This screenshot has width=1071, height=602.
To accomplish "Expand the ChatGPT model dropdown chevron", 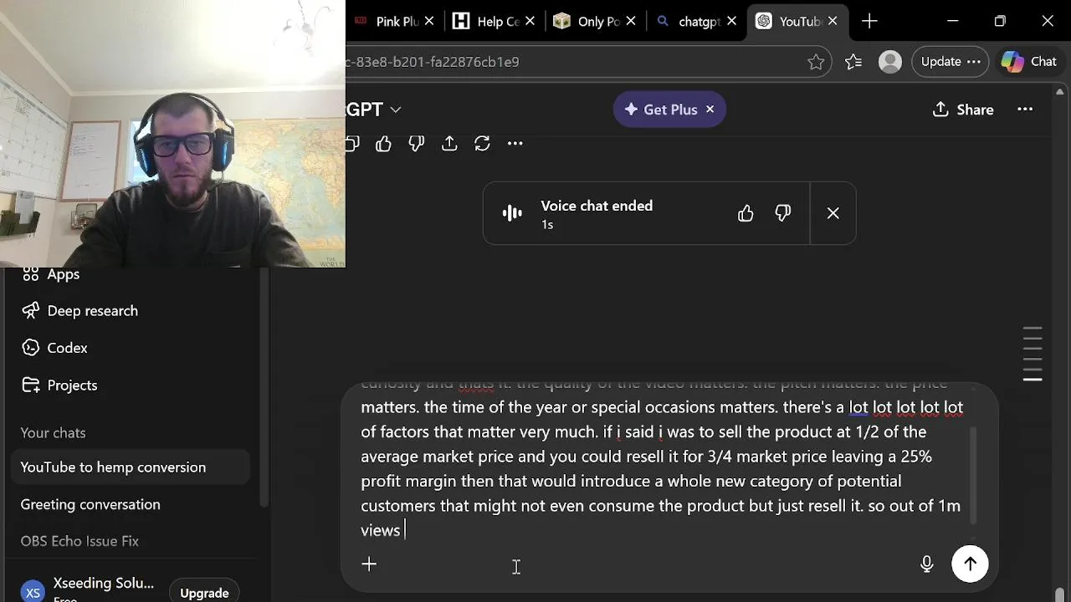I will (x=396, y=110).
